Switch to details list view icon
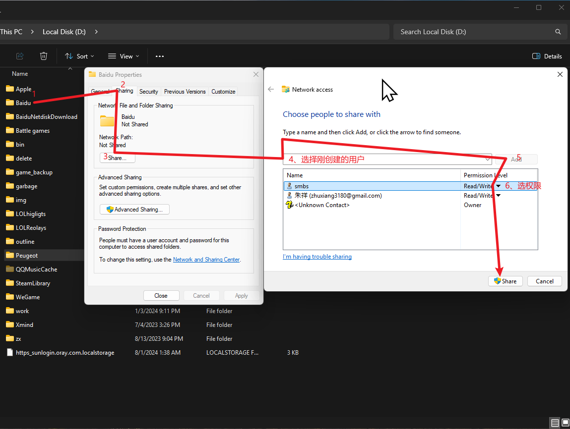Image resolution: width=570 pixels, height=429 pixels. [555, 423]
